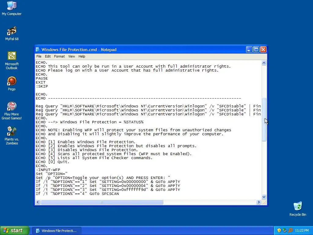Screen dimensions: 313x235
Task: Click the Start button
Action: (14, 230)
